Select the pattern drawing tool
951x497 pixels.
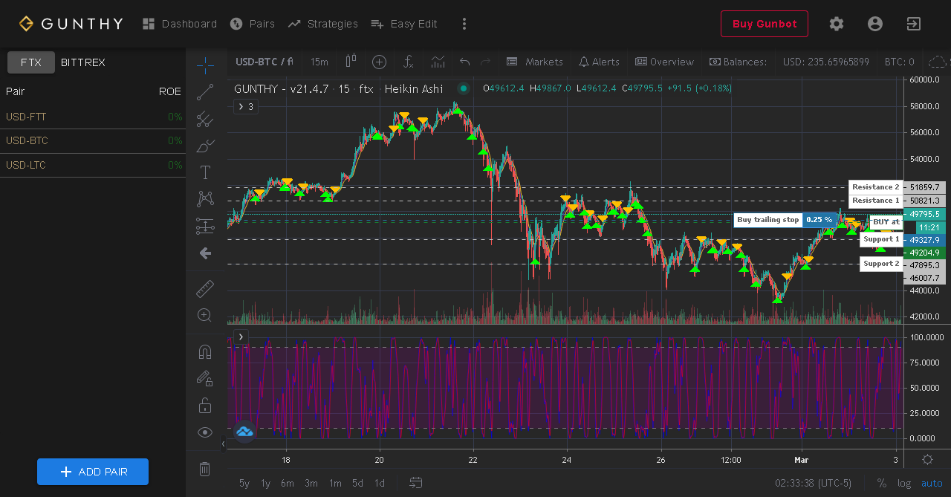205,199
